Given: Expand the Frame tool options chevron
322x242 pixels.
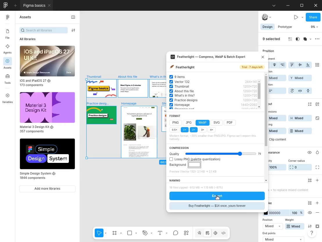Looking at the screenshot, I should pyautogui.click(x=121, y=233).
